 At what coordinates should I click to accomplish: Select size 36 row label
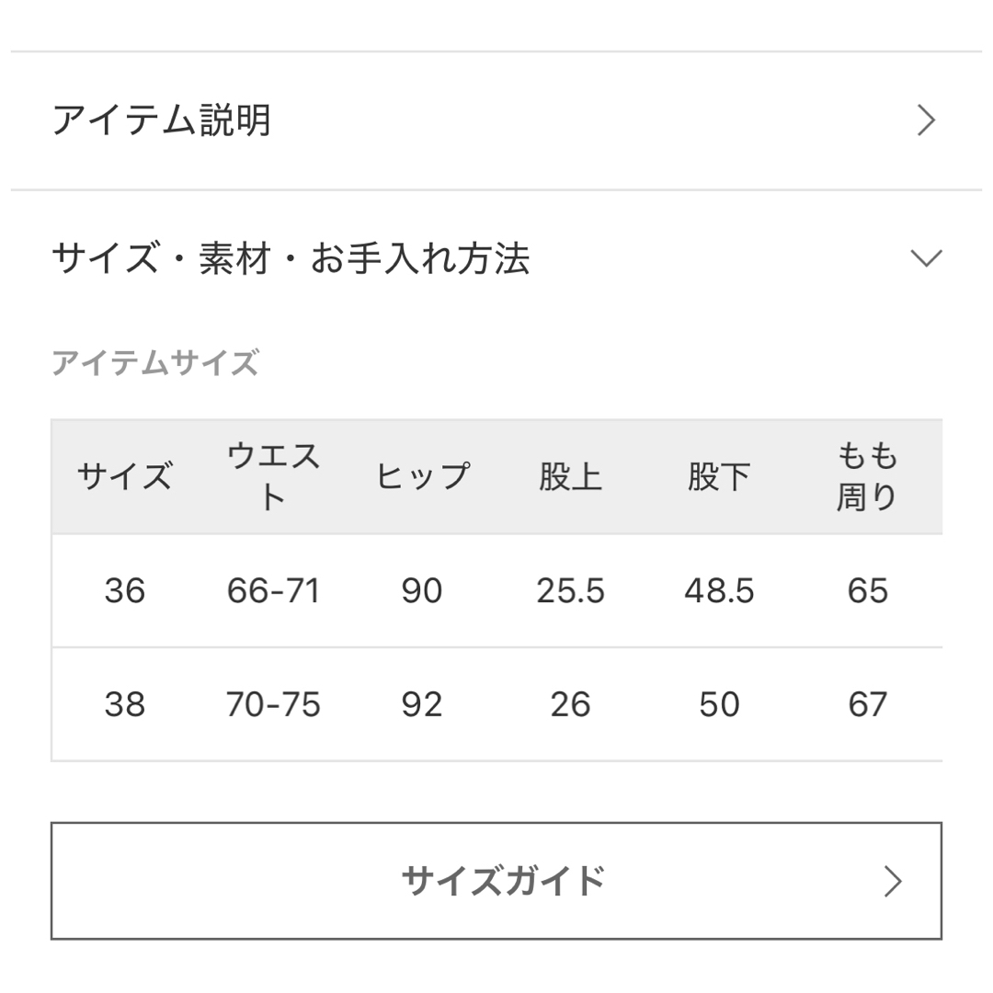(x=125, y=591)
